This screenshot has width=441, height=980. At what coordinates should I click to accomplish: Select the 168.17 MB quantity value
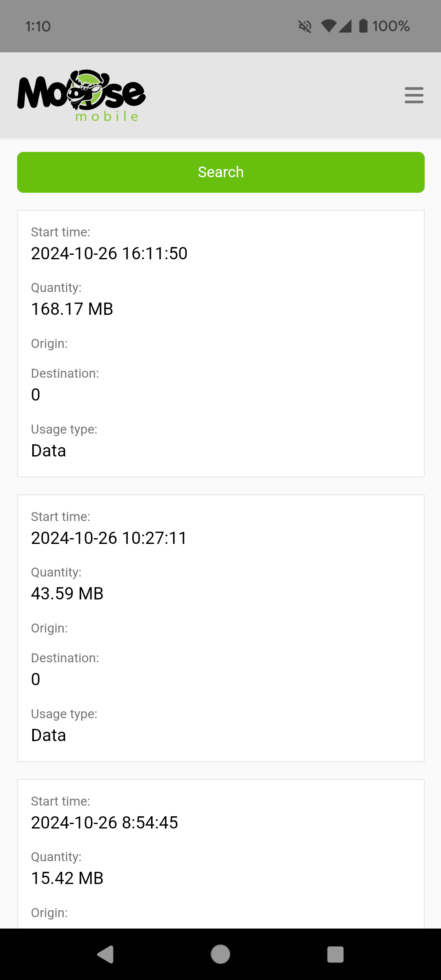(72, 309)
